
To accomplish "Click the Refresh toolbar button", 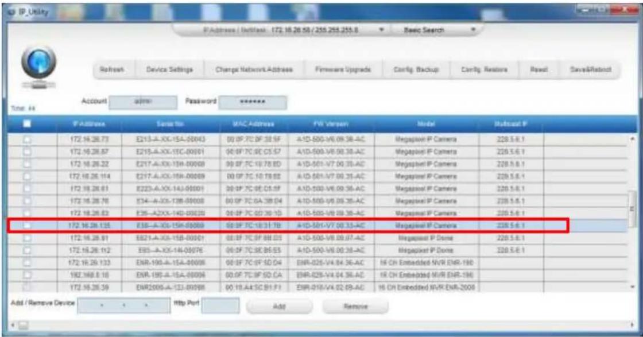I will pyautogui.click(x=111, y=69).
